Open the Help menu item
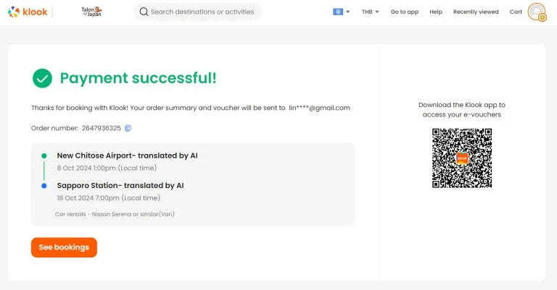The width and height of the screenshot is (557, 290). (436, 12)
